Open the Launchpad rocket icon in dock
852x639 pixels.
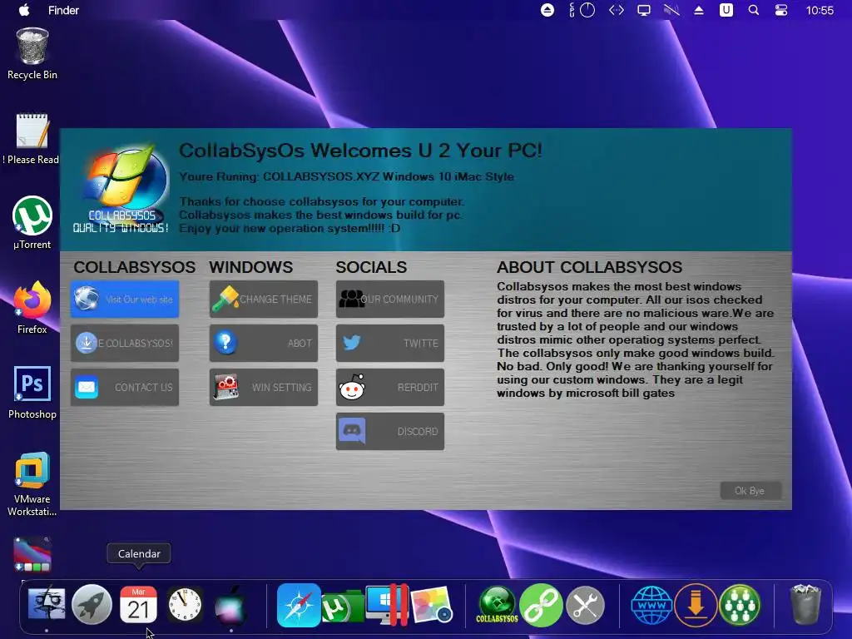92,604
